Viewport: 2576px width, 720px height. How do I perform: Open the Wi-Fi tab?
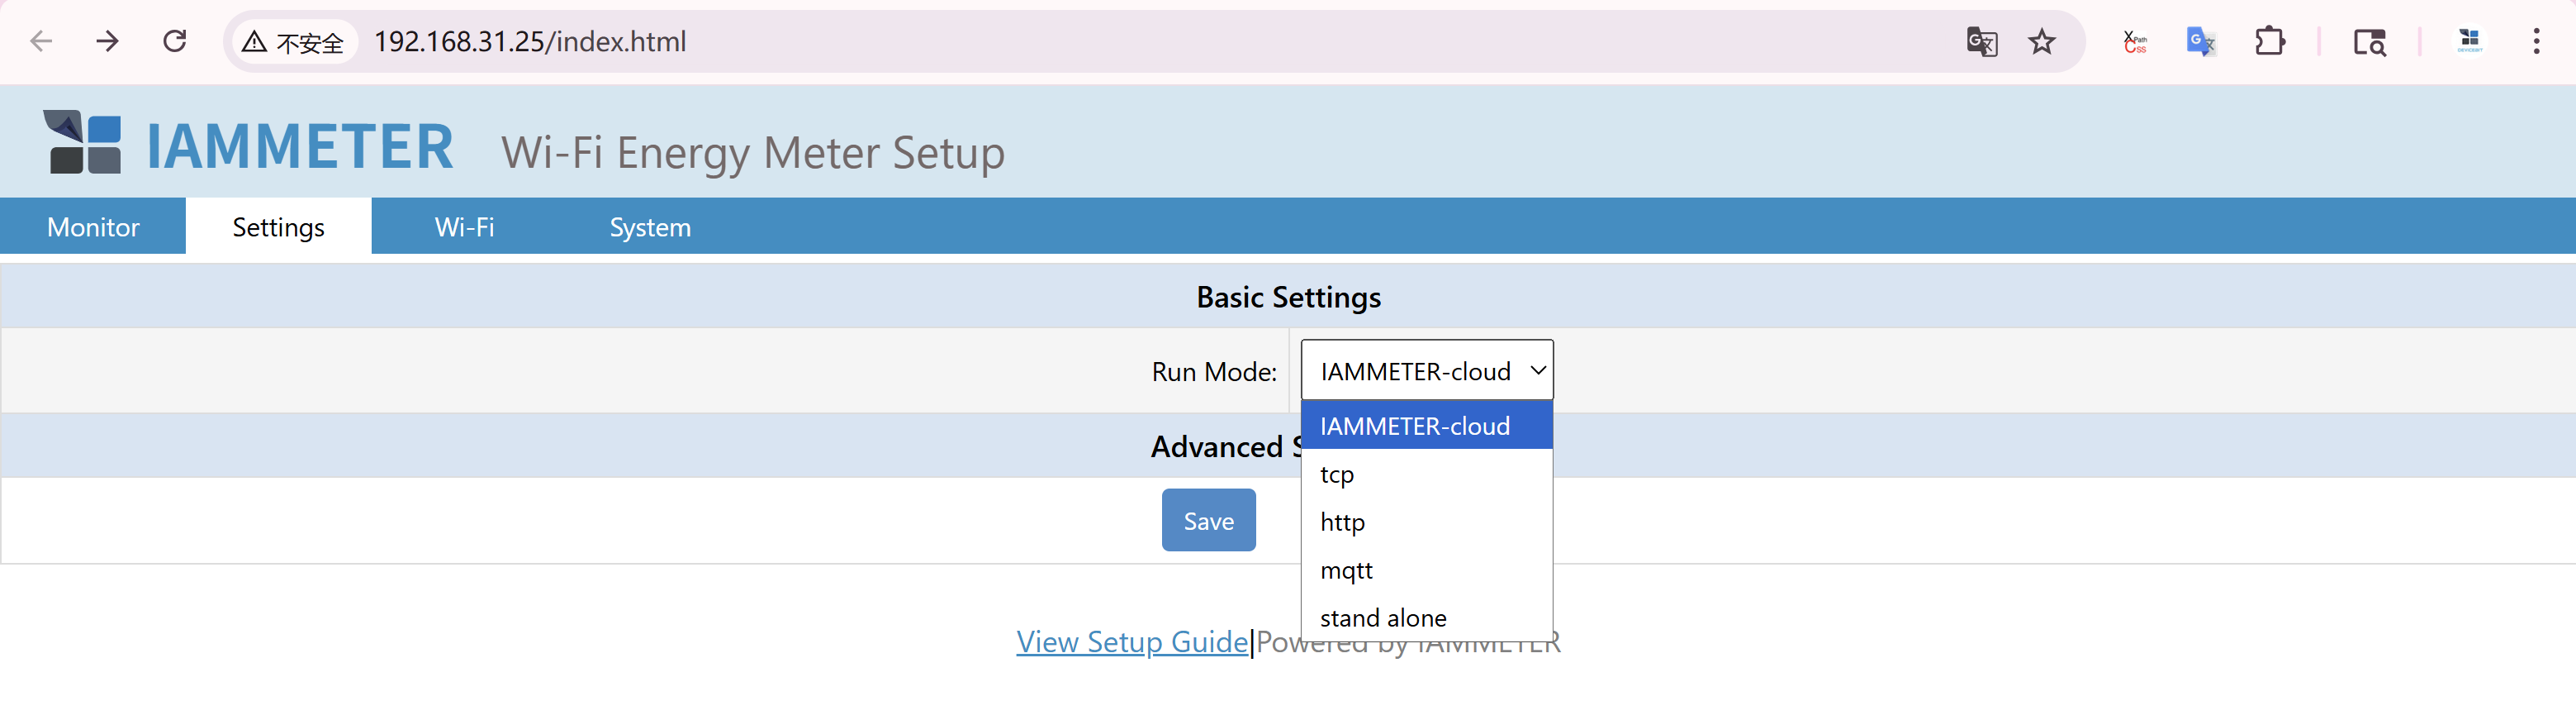coord(464,227)
